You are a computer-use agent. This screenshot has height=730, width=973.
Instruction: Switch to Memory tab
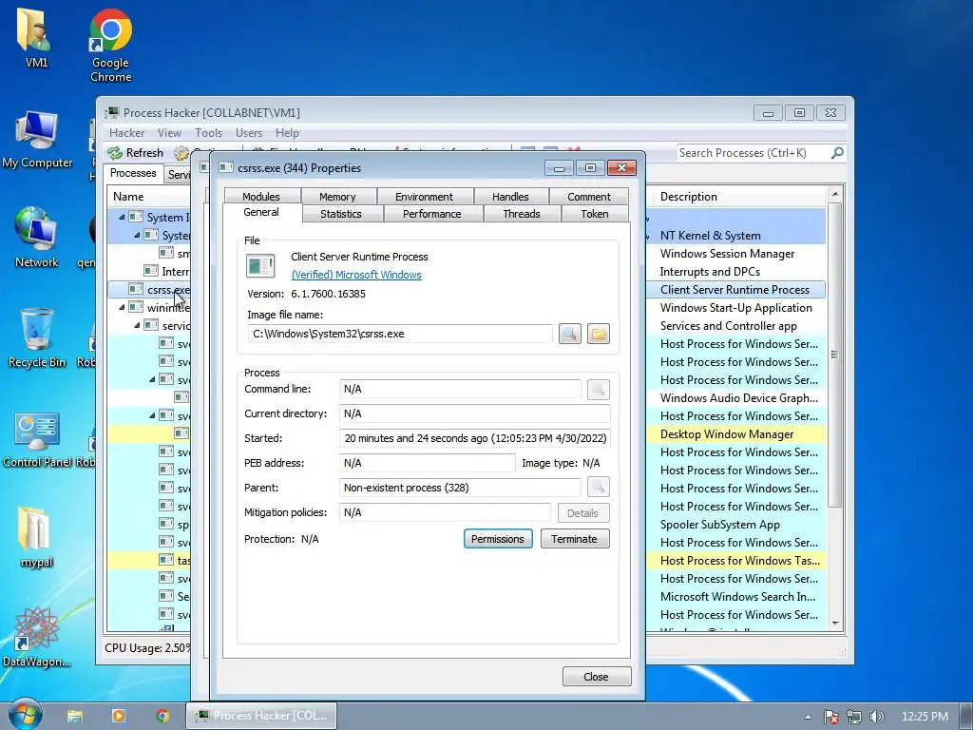click(337, 196)
